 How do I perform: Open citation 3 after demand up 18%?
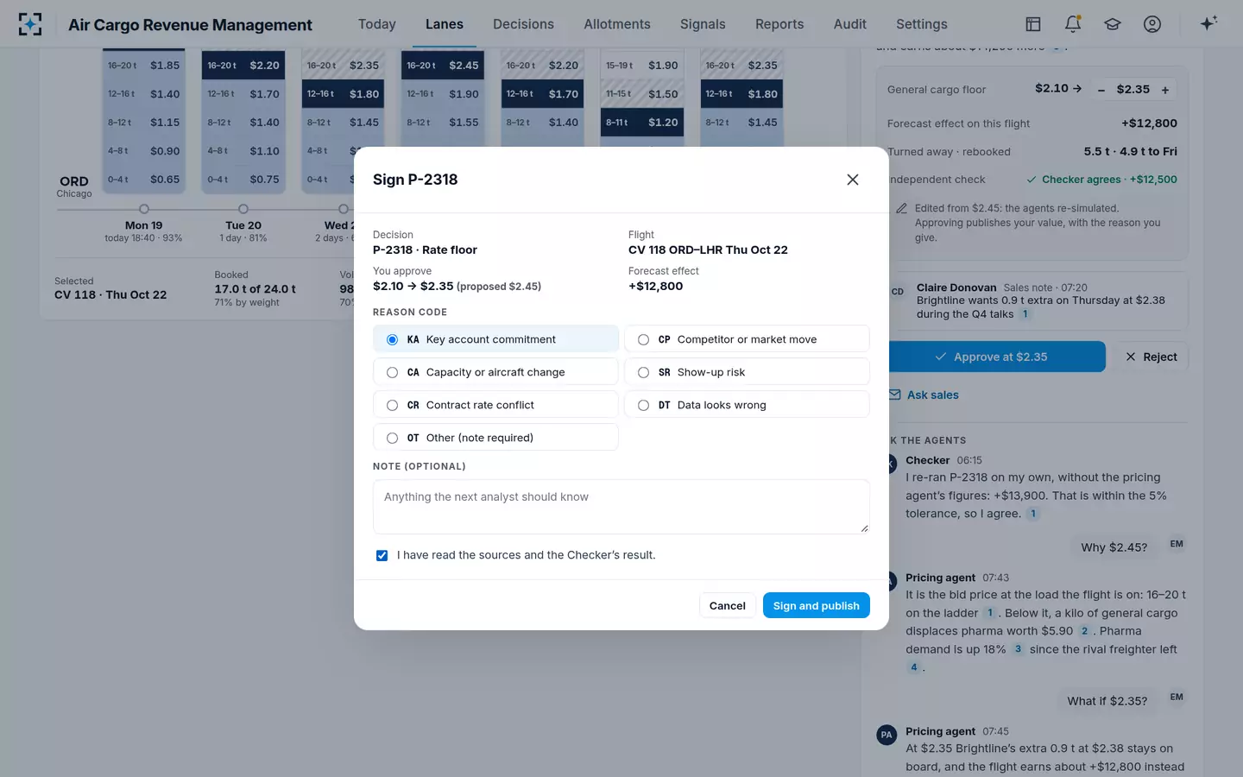[1018, 649]
